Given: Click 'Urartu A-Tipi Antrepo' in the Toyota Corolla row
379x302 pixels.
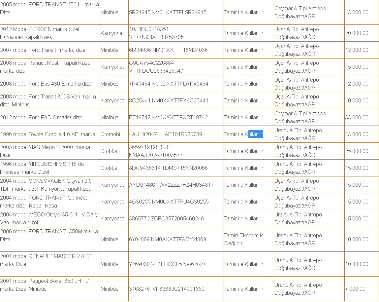Looking at the screenshot, I should pos(298,131).
